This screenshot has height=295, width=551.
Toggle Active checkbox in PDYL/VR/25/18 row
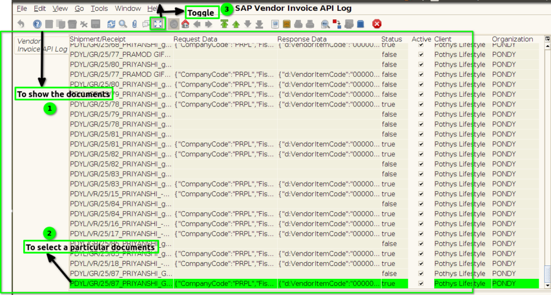(x=421, y=263)
